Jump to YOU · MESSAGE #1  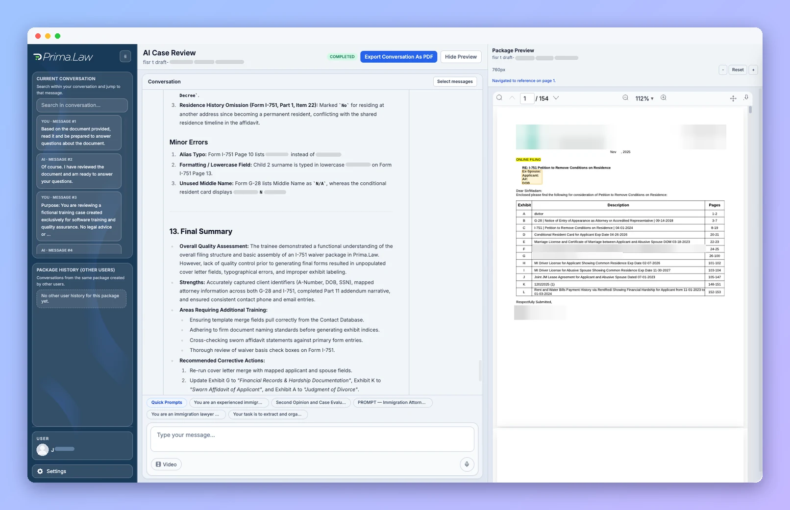79,133
